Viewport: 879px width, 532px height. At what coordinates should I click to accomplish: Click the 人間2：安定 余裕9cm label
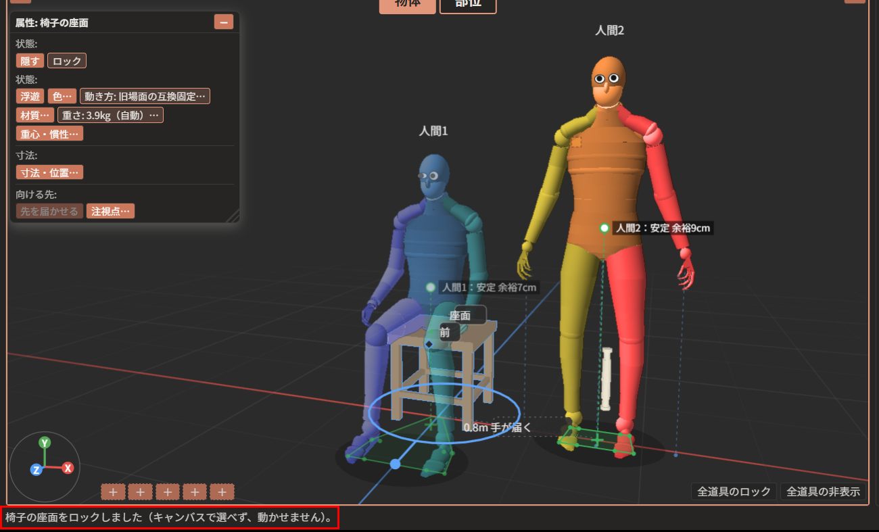click(x=663, y=228)
